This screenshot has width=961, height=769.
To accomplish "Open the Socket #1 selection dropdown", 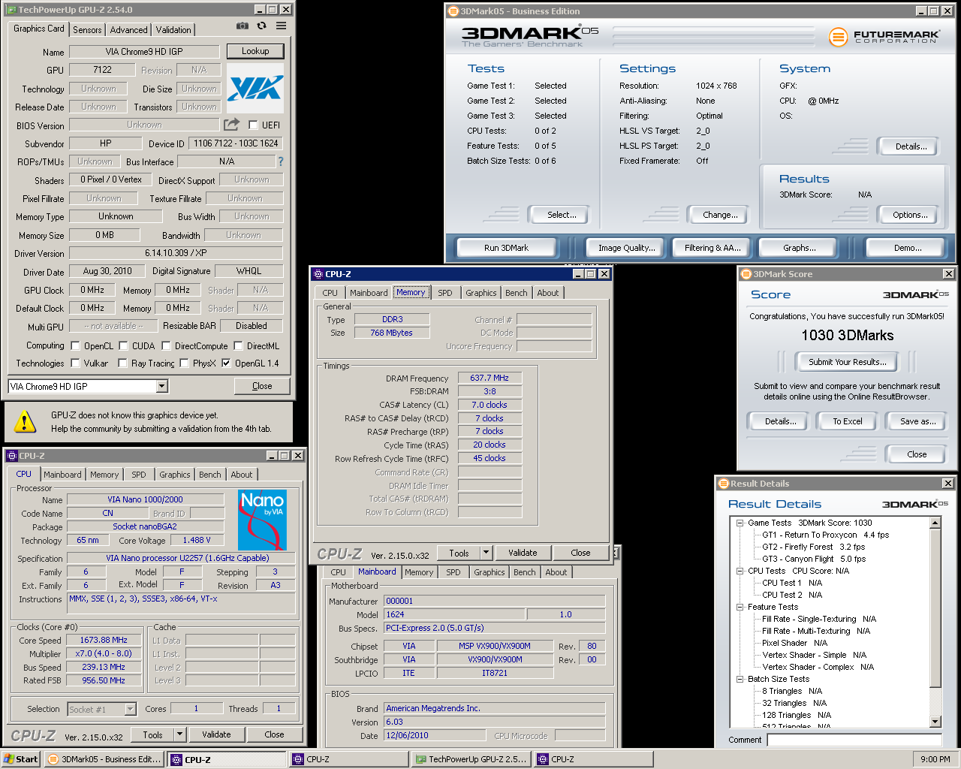I will pyautogui.click(x=130, y=709).
